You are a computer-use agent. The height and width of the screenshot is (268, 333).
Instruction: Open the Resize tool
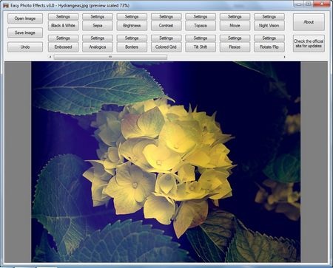[x=235, y=47]
